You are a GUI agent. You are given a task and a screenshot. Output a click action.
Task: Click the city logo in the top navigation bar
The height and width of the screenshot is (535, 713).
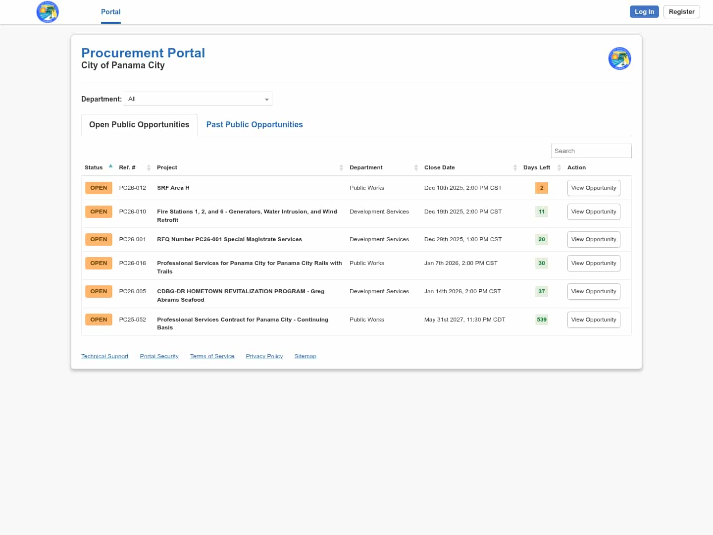click(x=48, y=12)
